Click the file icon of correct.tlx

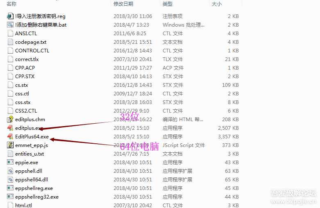click(10, 59)
